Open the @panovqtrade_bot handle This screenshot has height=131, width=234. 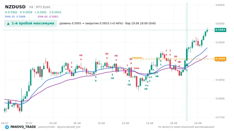tap(69, 127)
